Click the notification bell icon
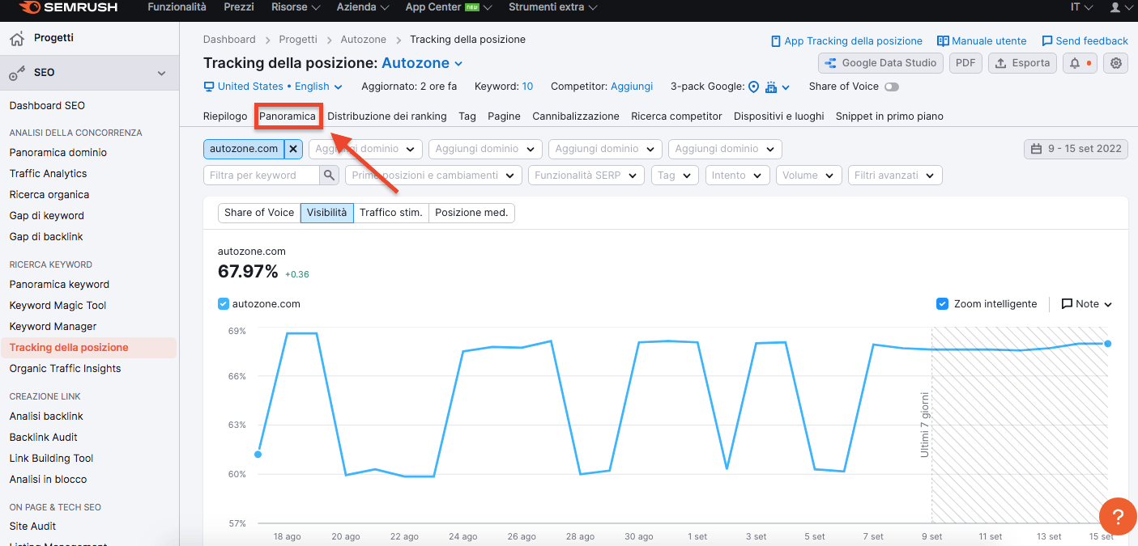 pos(1075,63)
